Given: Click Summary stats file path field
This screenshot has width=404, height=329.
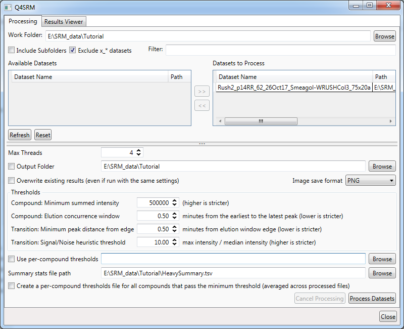Looking at the screenshot, I should [x=233, y=273].
